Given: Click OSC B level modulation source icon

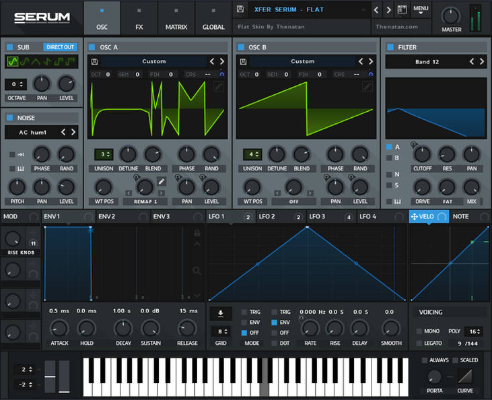Looking at the screenshot, I should click(351, 177).
